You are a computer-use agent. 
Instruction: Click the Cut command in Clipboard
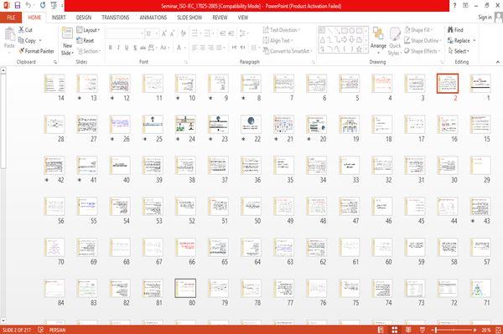click(x=25, y=30)
